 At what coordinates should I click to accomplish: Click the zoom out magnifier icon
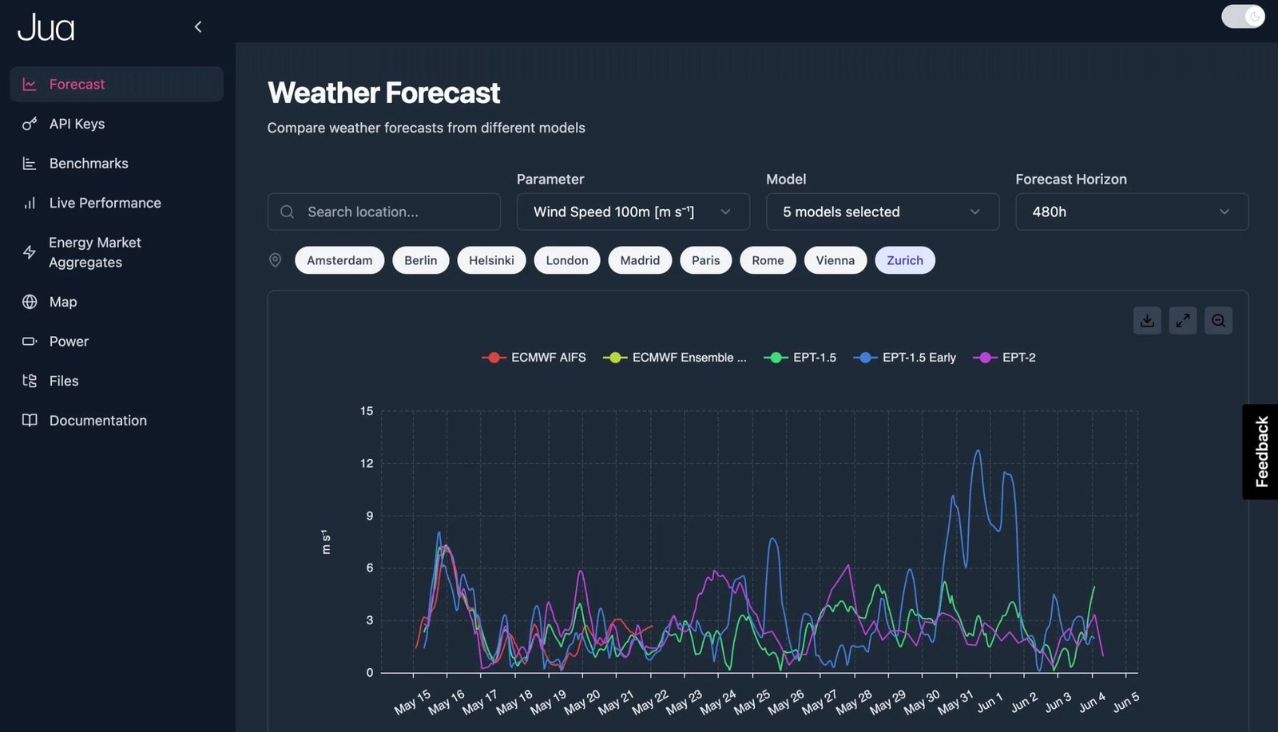tap(1218, 321)
